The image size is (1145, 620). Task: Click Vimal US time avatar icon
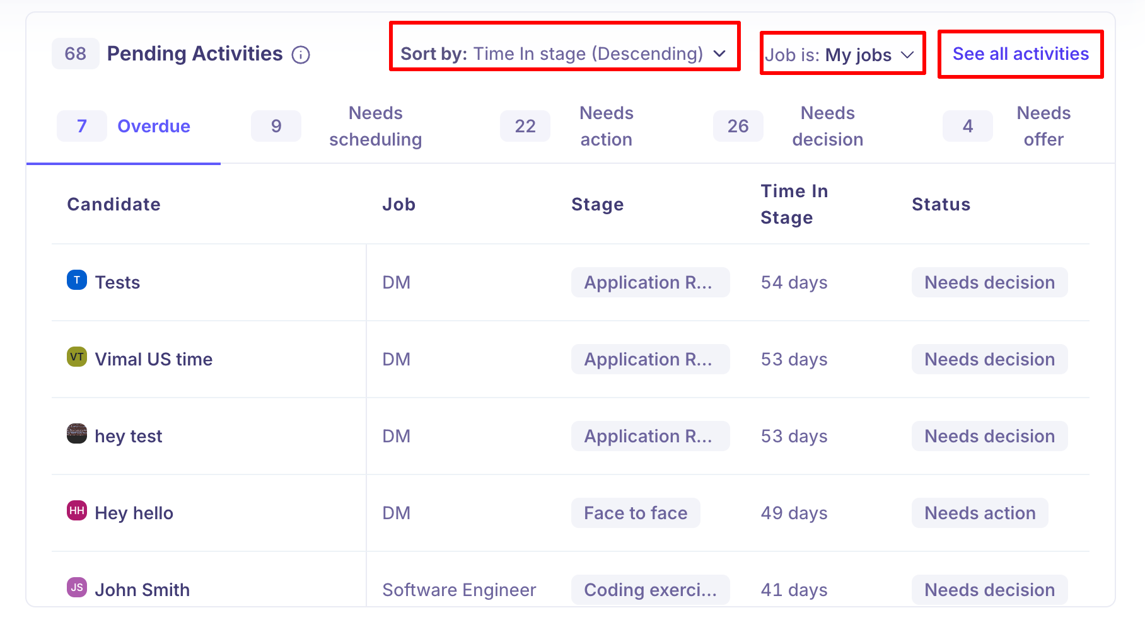[x=77, y=357]
